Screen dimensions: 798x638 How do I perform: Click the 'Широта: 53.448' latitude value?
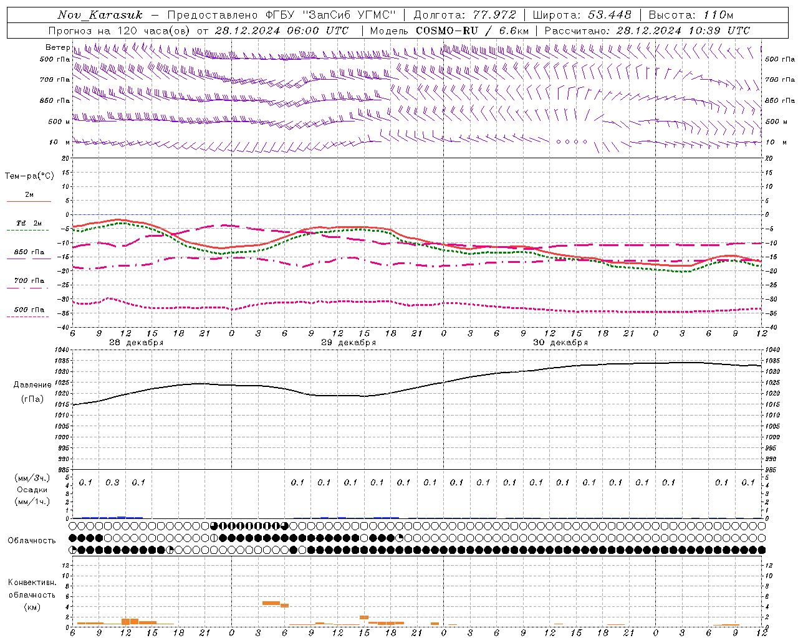pyautogui.click(x=582, y=15)
